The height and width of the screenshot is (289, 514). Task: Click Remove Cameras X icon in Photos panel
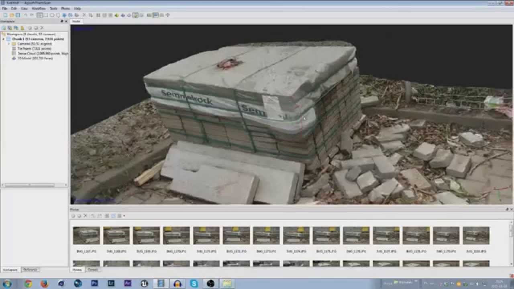pos(85,216)
